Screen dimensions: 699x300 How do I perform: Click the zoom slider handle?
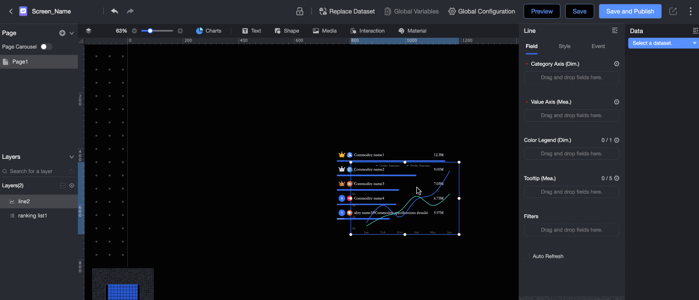point(150,31)
